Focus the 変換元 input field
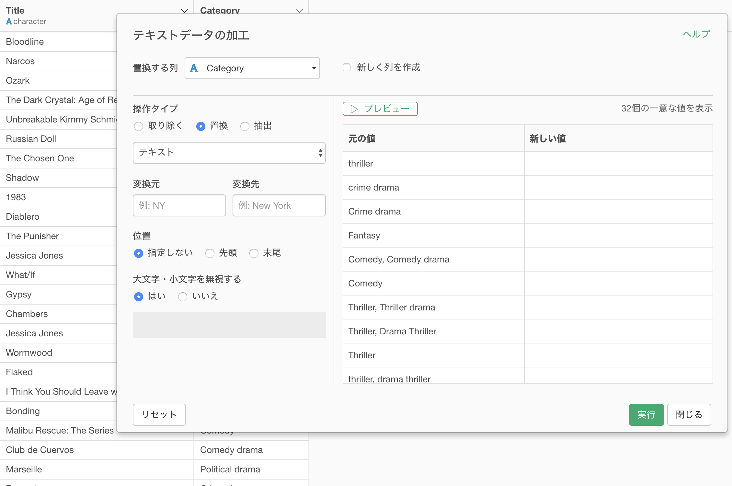 click(179, 205)
